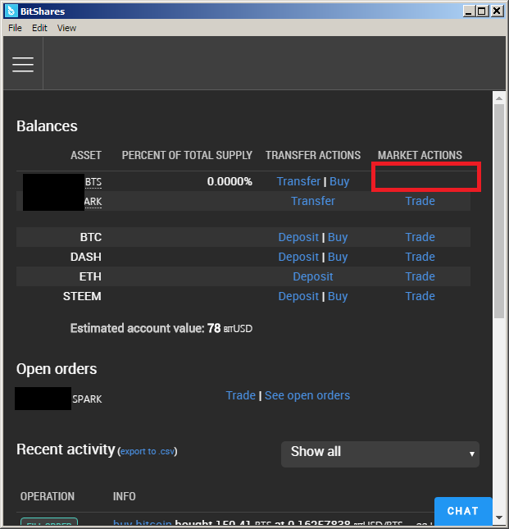Click Trade link for STEEM

(x=420, y=296)
